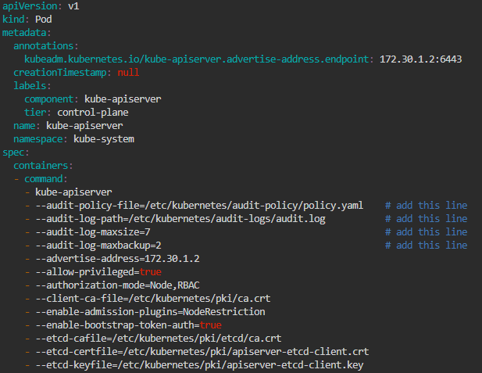Click the '--etcd-certfile' argument line
The image size is (482, 373).
[197, 351]
